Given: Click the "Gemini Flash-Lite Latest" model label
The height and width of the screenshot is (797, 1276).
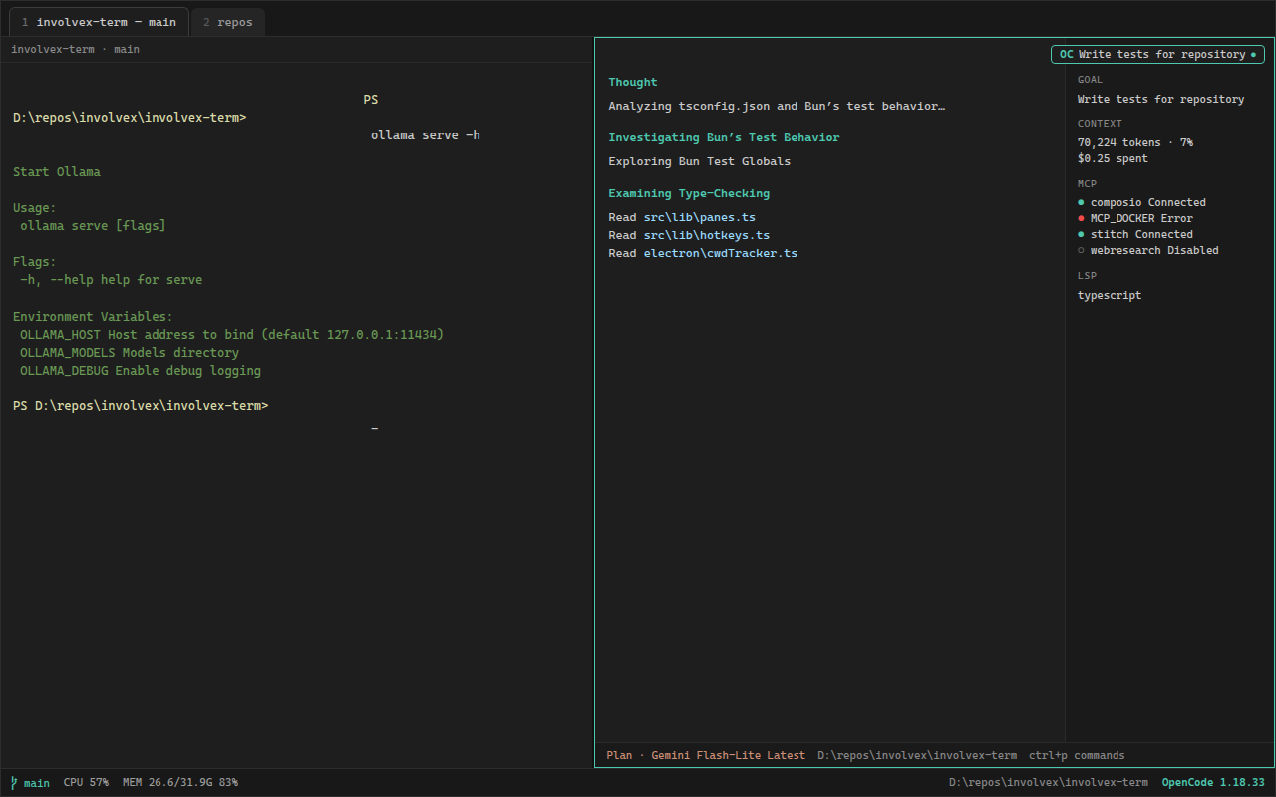Looking at the screenshot, I should (729, 755).
